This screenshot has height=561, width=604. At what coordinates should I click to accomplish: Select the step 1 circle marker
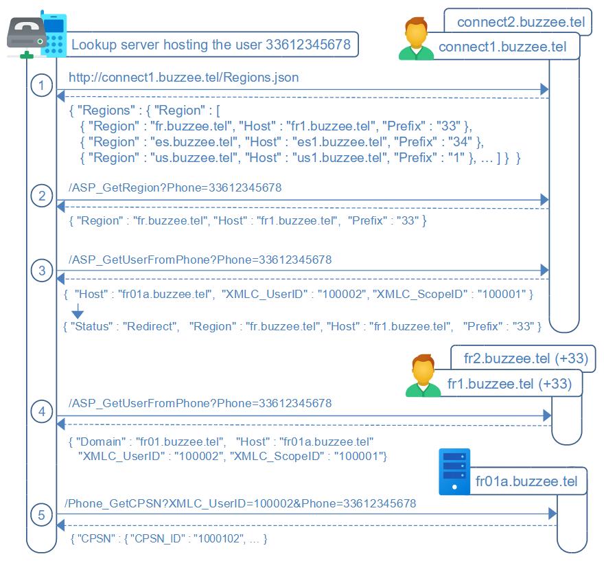coord(42,85)
